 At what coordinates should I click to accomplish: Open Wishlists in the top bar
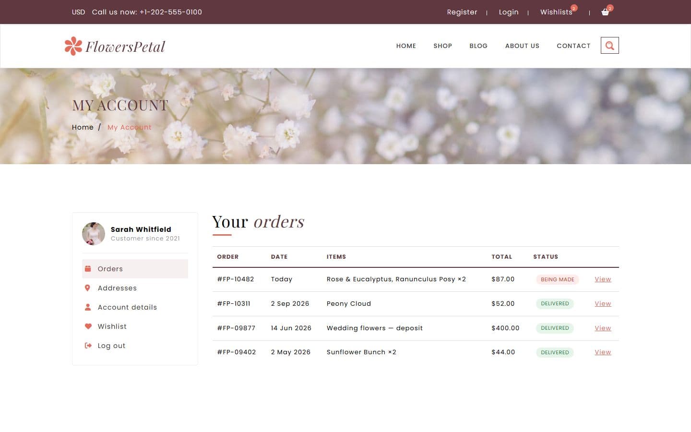(556, 12)
